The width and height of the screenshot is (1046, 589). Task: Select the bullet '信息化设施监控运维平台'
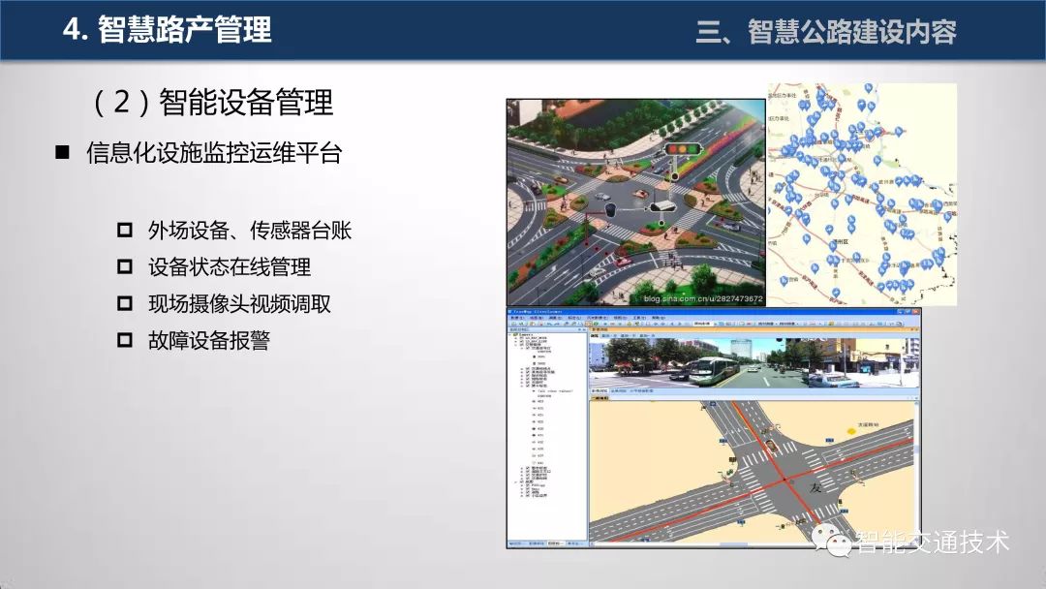tap(213, 153)
